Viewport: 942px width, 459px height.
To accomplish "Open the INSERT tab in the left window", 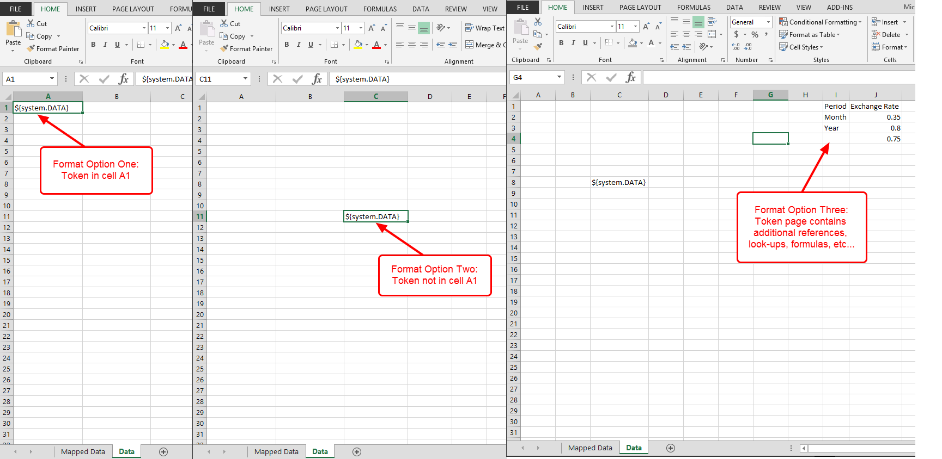I will tap(86, 9).
